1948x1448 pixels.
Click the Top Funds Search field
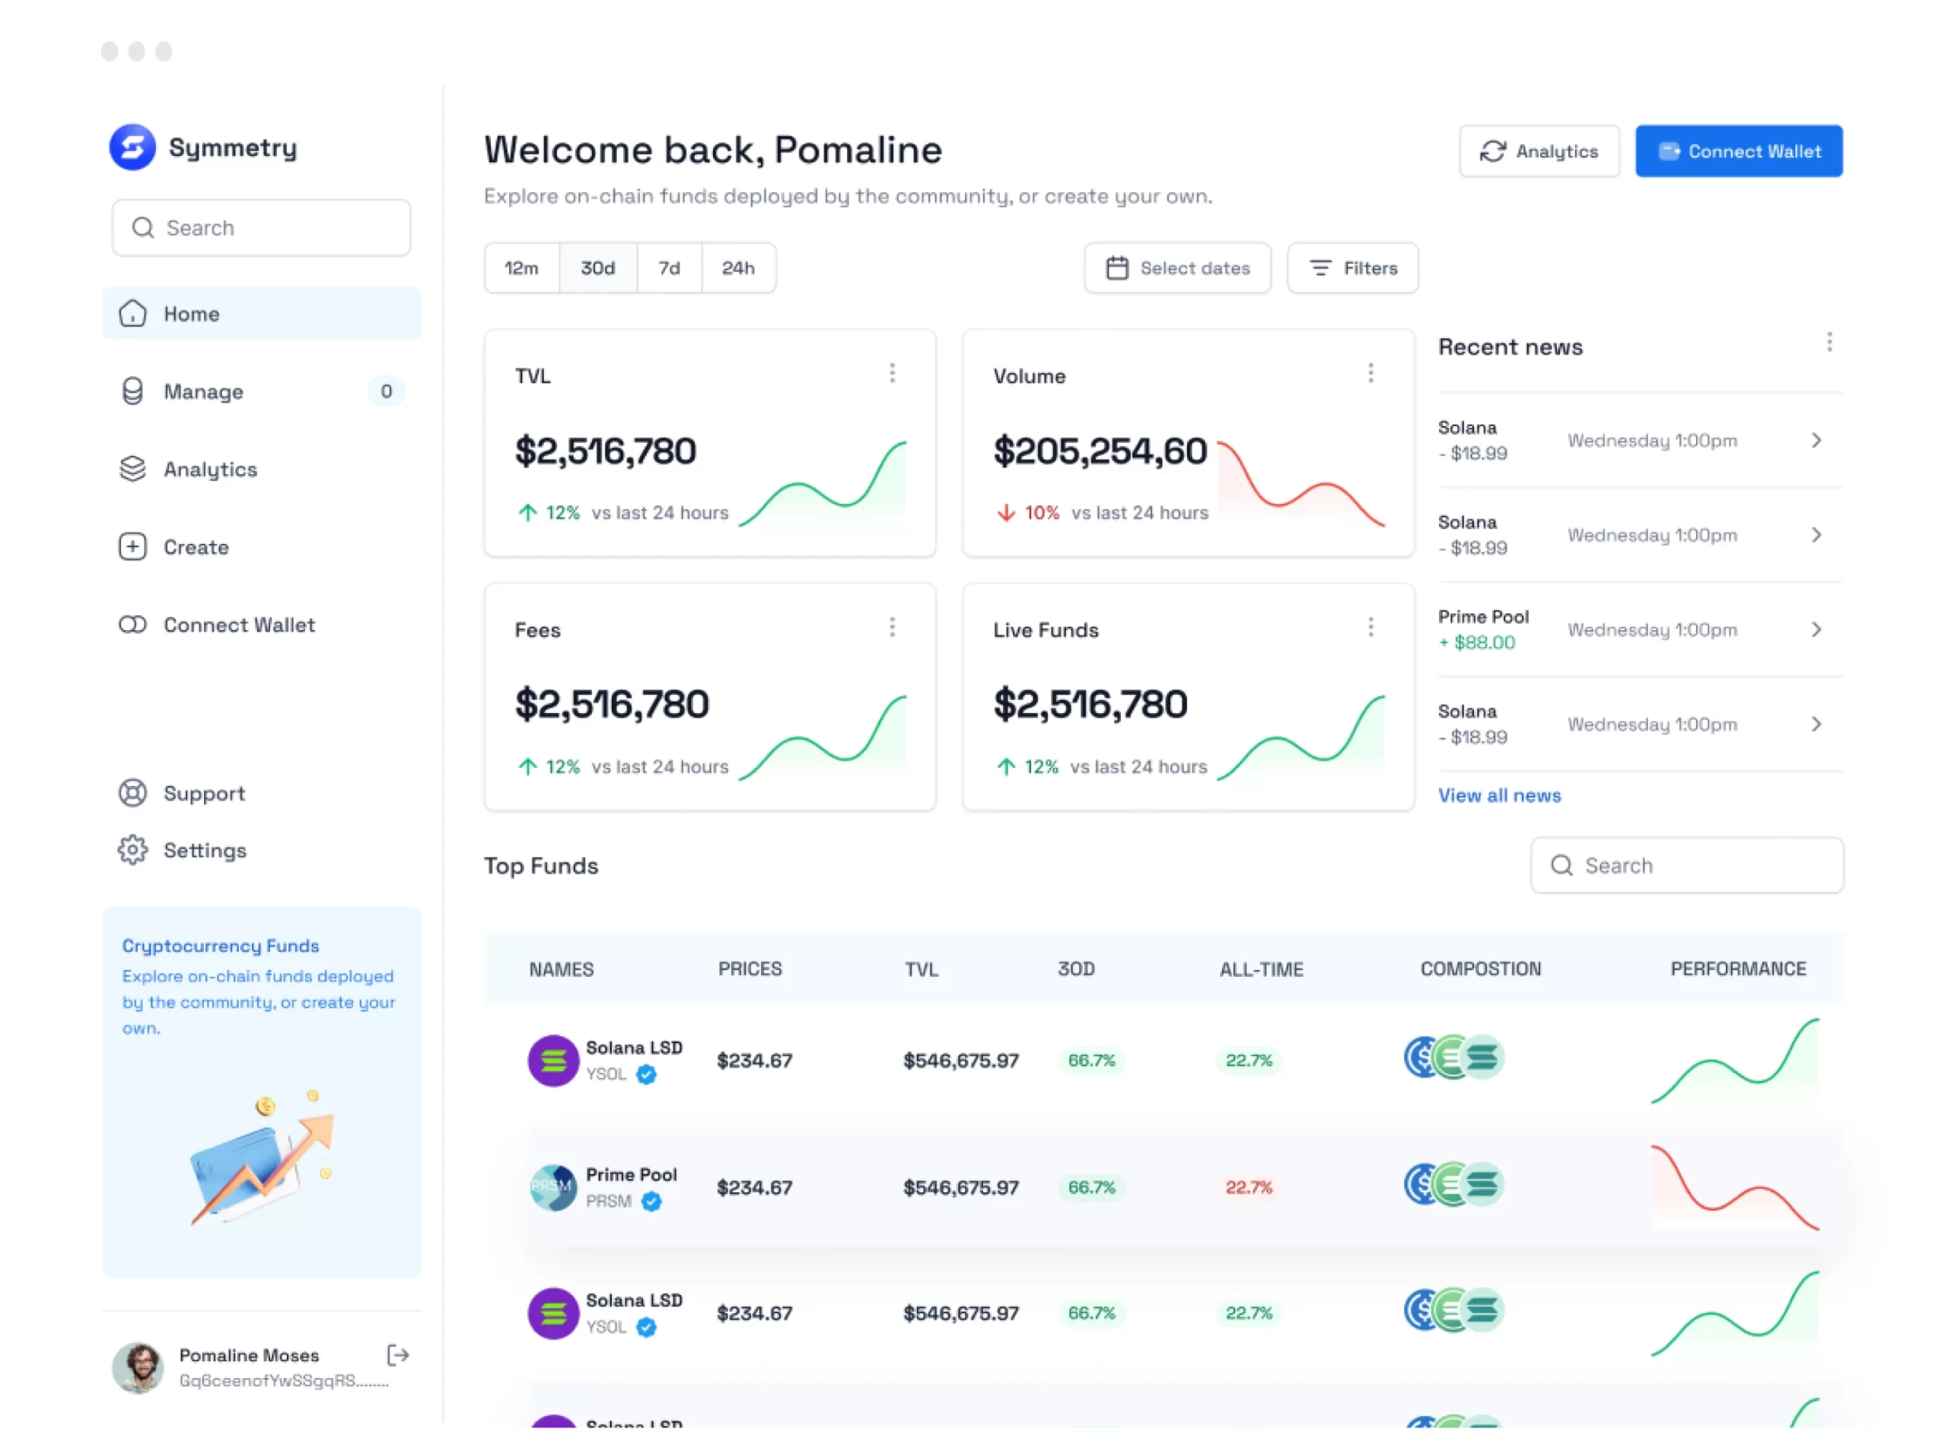pos(1688,866)
